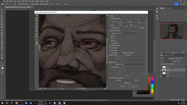Select the Forward Warp tool in Liquify

point(37,16)
